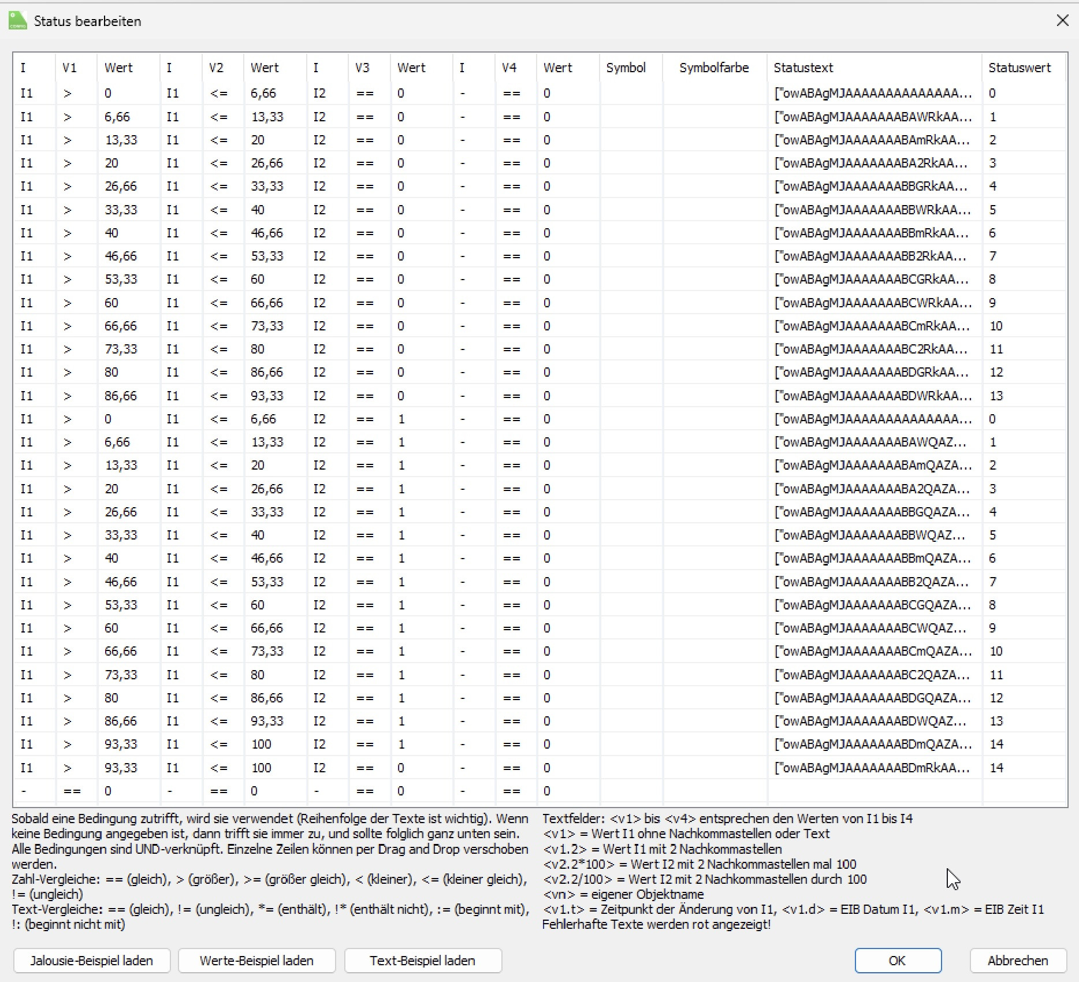Screen dimensions: 1079x982
Task: Select the Statustext cell ending BBGQAZA…
Action: [x=874, y=512]
